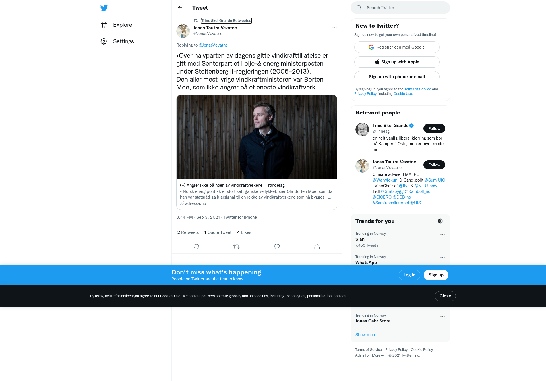Retweet using the retweet icon below tweet
The image size is (546, 381).
(237, 247)
